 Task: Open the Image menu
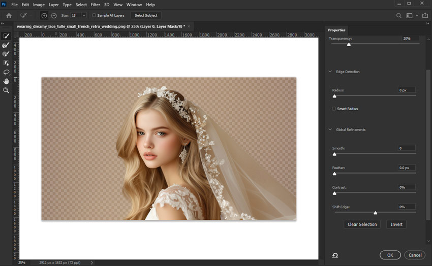[x=39, y=5]
